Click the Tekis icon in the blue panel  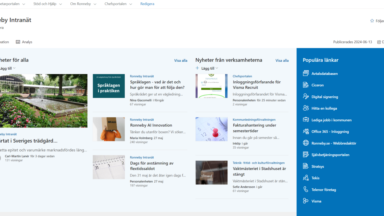click(x=306, y=178)
